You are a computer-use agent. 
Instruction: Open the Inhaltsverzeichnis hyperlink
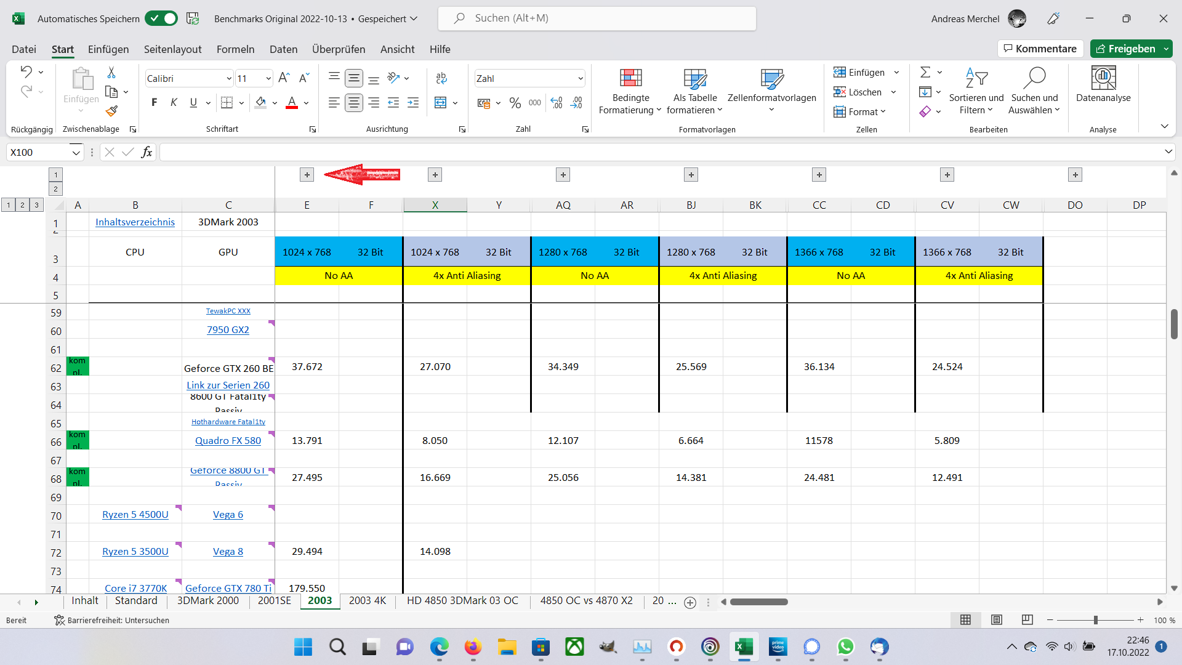[x=135, y=222]
